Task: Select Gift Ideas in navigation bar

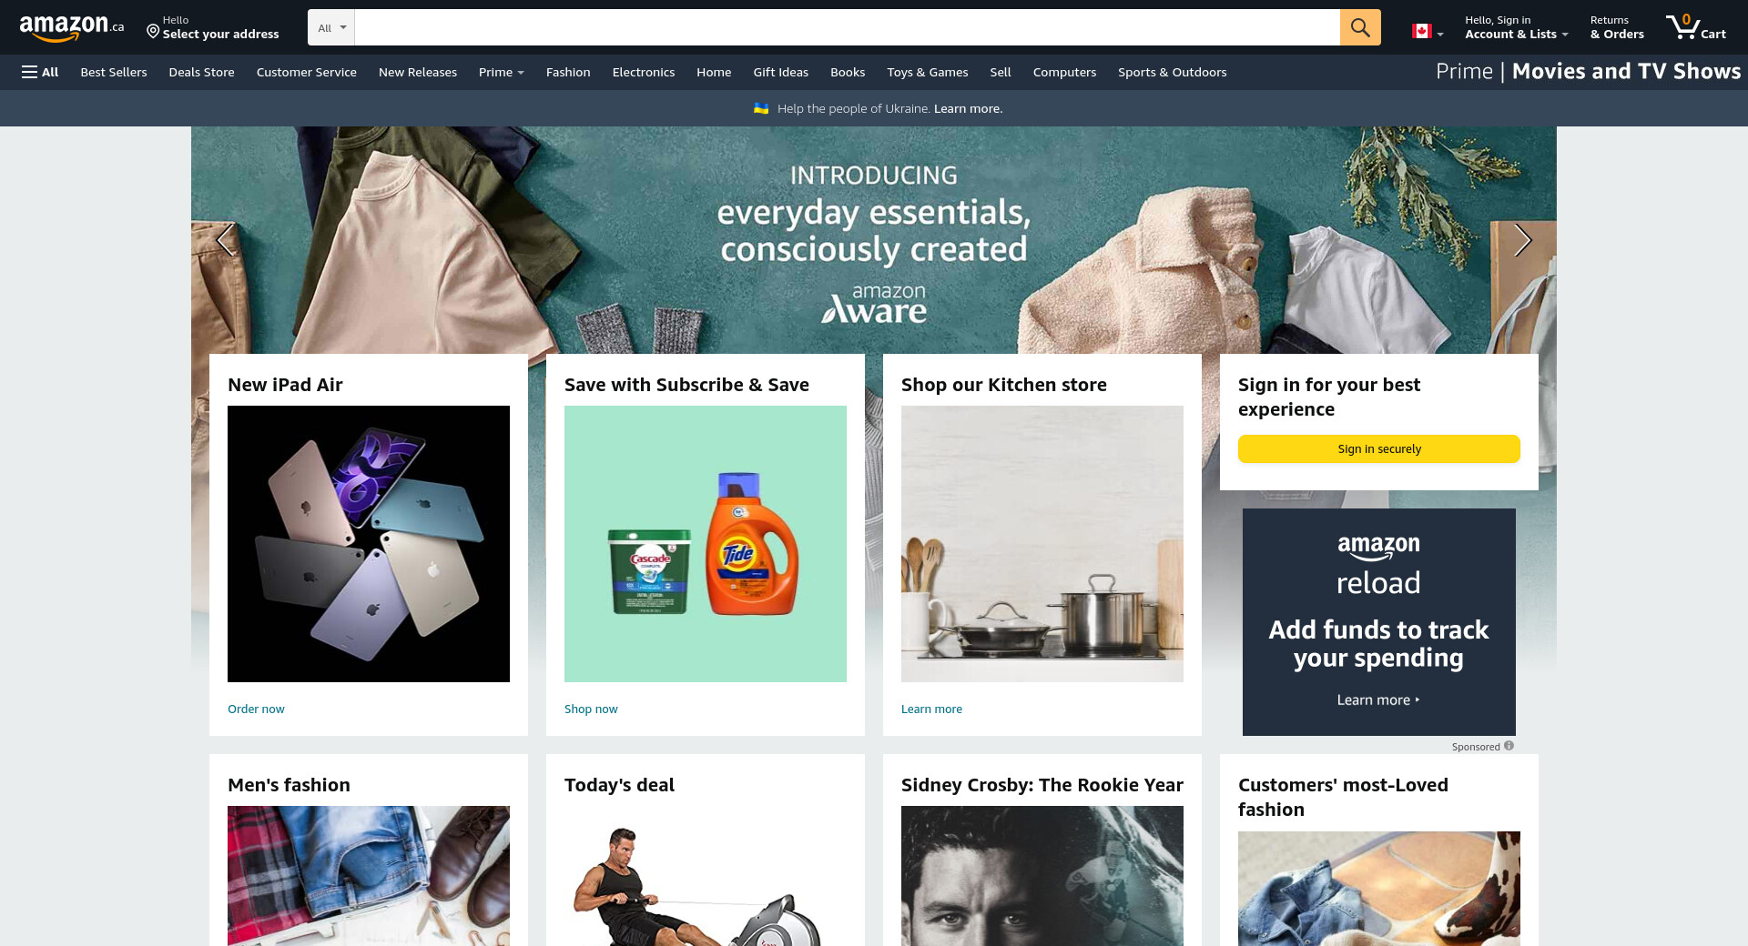Action: pos(780,72)
